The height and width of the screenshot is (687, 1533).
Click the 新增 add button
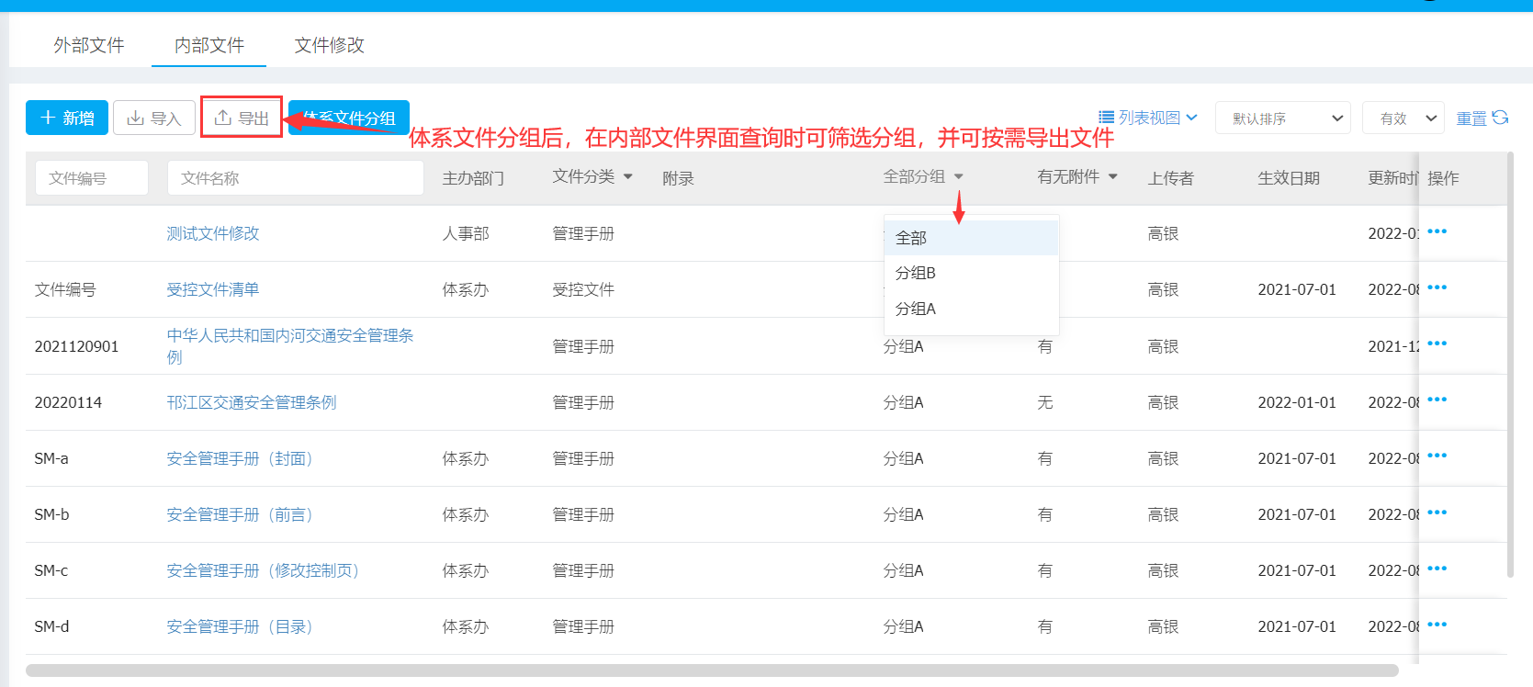(x=67, y=118)
